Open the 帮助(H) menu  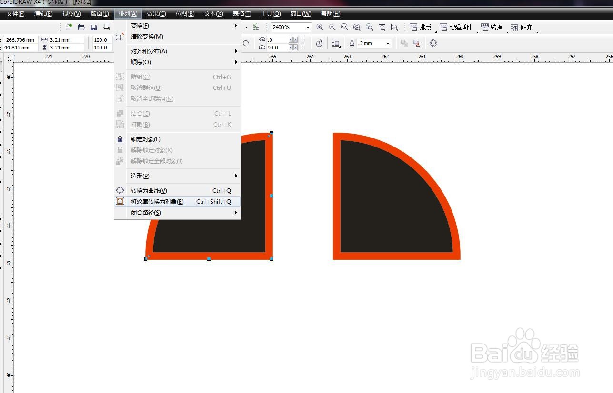tap(331, 14)
